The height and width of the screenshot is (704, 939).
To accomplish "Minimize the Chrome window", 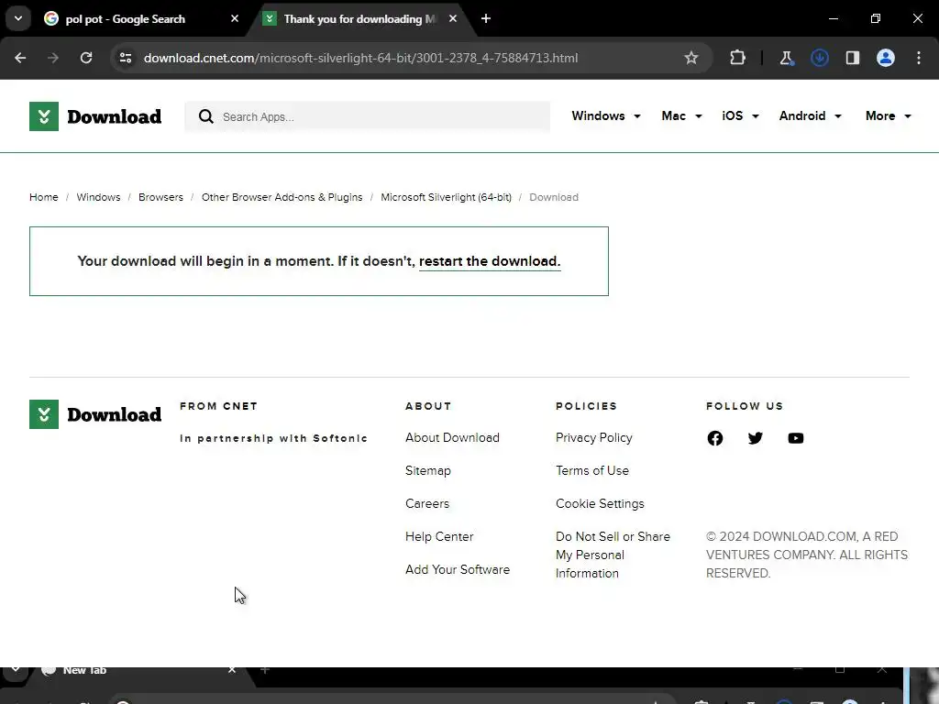I will (833, 18).
